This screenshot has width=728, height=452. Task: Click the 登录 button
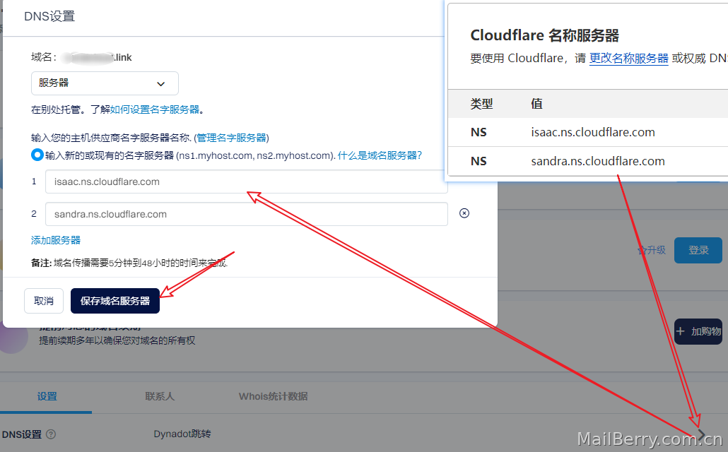pos(698,250)
